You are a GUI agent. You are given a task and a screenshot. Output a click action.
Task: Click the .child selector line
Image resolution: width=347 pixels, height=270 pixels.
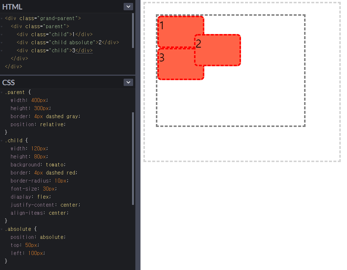[x=17, y=140]
